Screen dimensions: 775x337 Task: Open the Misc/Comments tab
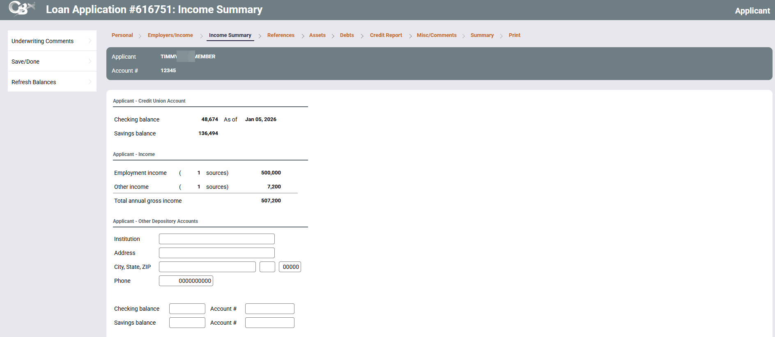436,35
